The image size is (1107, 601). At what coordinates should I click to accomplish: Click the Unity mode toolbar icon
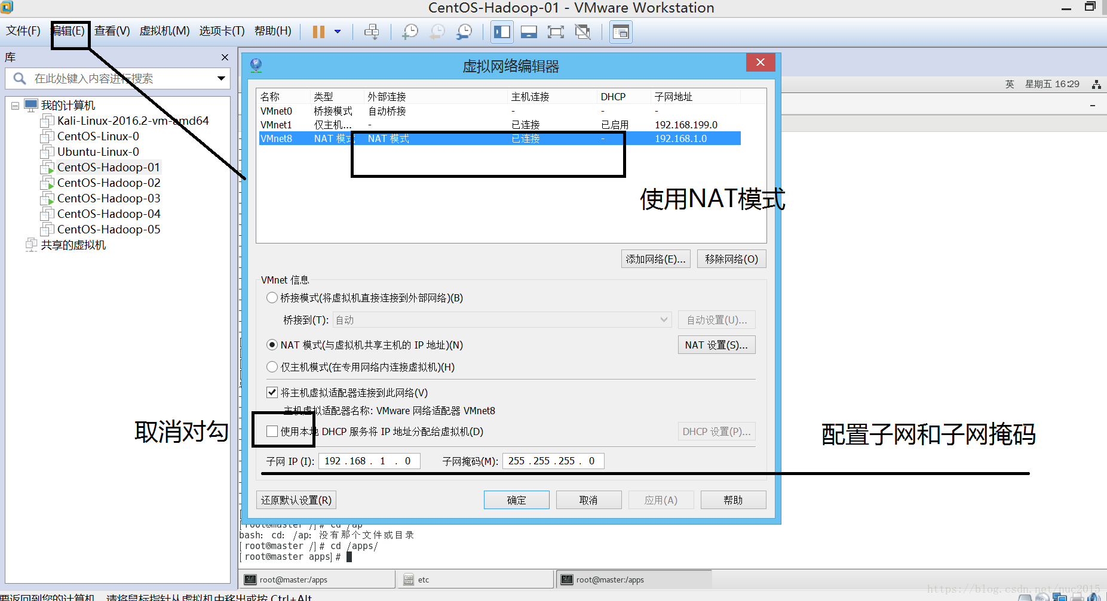(x=582, y=32)
